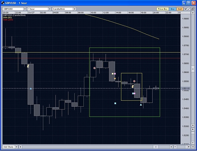Click the 18:00 time axis label
The image size is (197, 151).
(143, 13)
